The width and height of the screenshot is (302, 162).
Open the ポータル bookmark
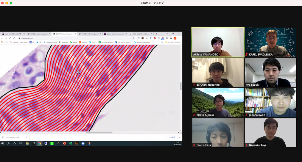(x=93, y=42)
